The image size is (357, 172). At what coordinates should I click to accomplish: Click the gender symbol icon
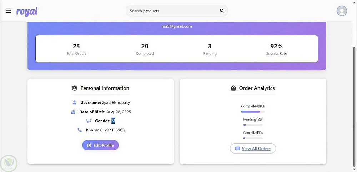tap(89, 121)
